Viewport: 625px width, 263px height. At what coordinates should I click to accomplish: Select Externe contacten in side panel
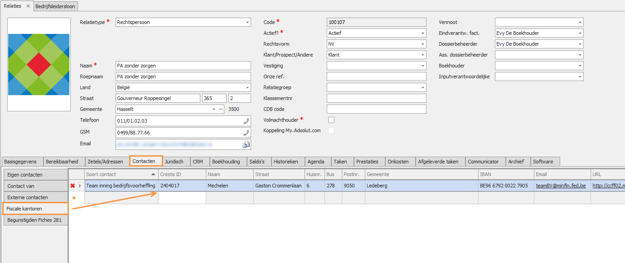click(27, 197)
